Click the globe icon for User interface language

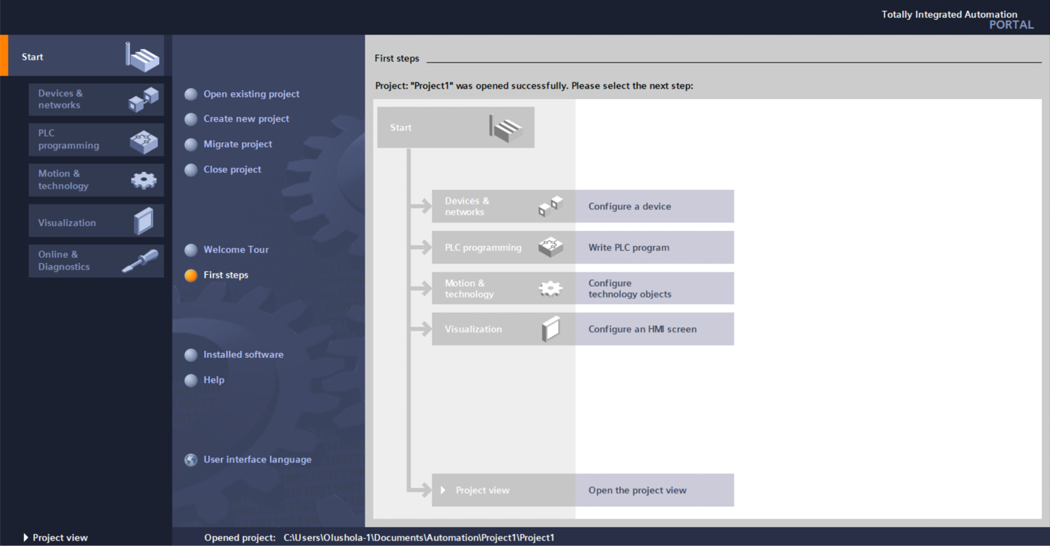pyautogui.click(x=191, y=460)
